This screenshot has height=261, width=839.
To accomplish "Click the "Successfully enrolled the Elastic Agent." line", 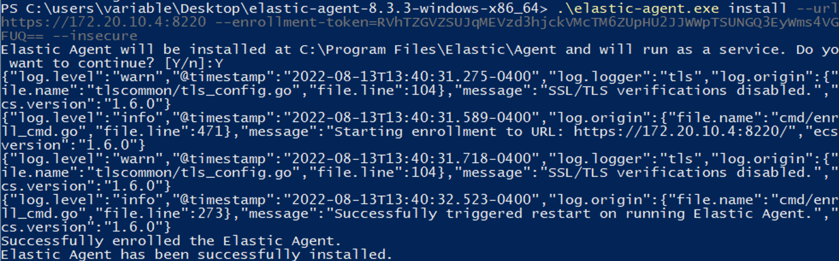I will 171,241.
